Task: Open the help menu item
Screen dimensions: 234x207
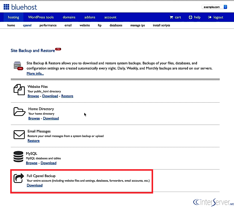Action: (x=194, y=17)
